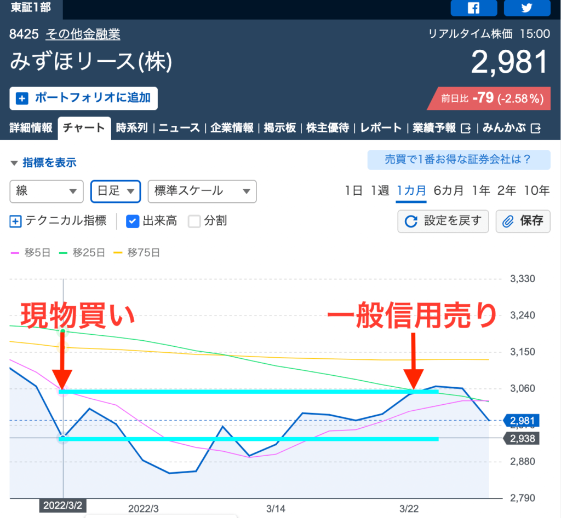Click 保存 save button
The height and width of the screenshot is (518, 561).
[x=523, y=222]
